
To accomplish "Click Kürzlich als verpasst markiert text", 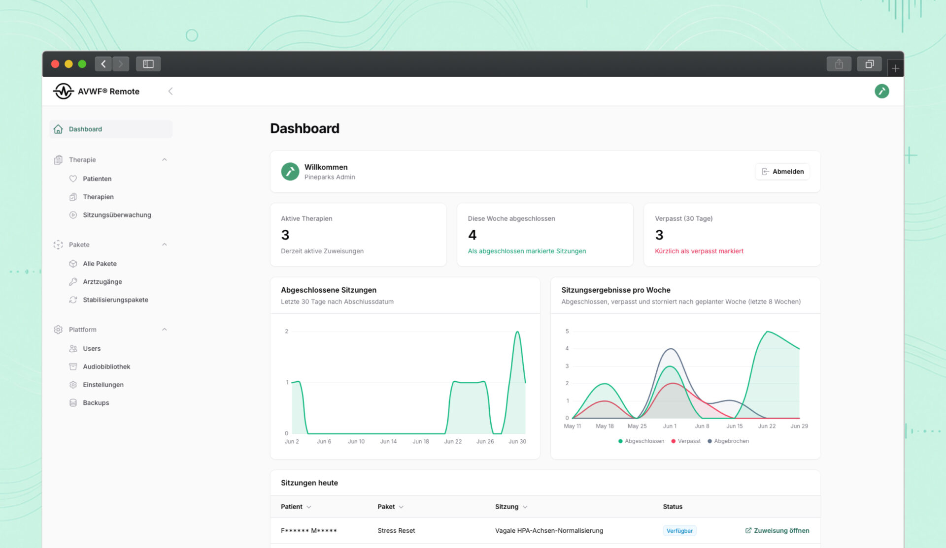I will (x=699, y=251).
